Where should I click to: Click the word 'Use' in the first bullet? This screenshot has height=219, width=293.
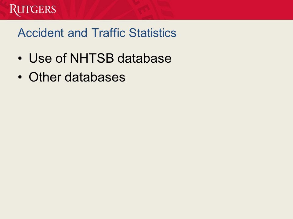(x=40, y=58)
